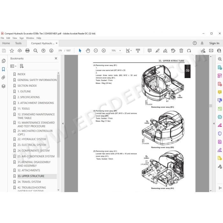Open the Protect shield tool in right pane
The height and width of the screenshot is (223, 223).
pos(220,133)
